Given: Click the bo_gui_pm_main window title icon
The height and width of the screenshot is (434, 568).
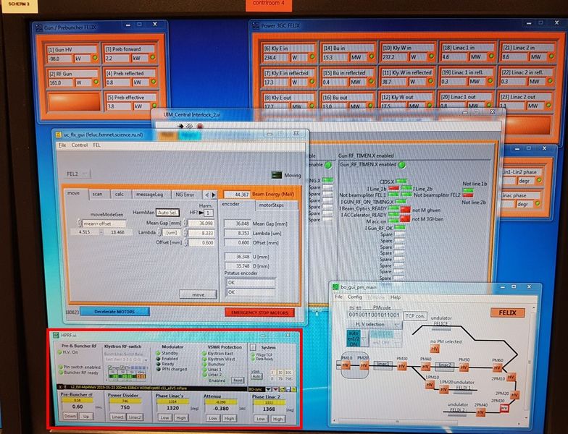Looking at the screenshot, I should click(335, 287).
